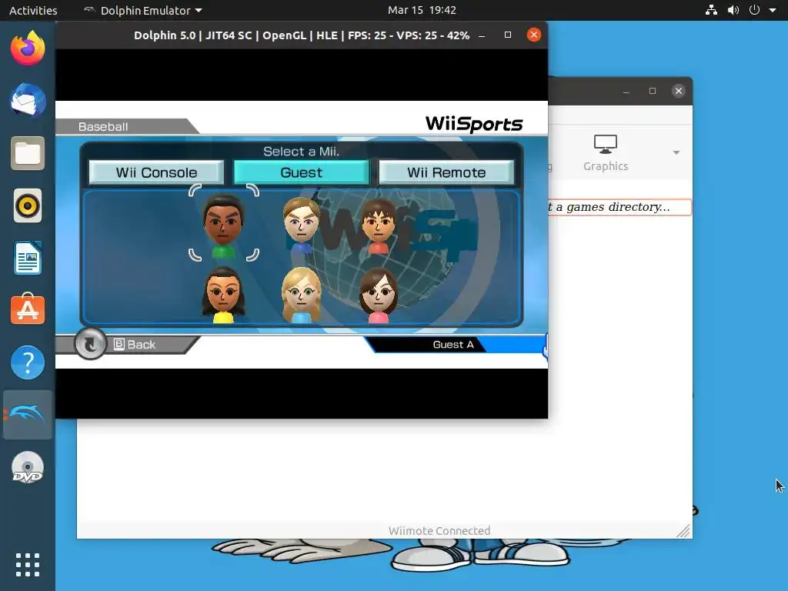Pick the long black-haired Mii in yellow shirt
The height and width of the screenshot is (591, 788).
tap(224, 295)
